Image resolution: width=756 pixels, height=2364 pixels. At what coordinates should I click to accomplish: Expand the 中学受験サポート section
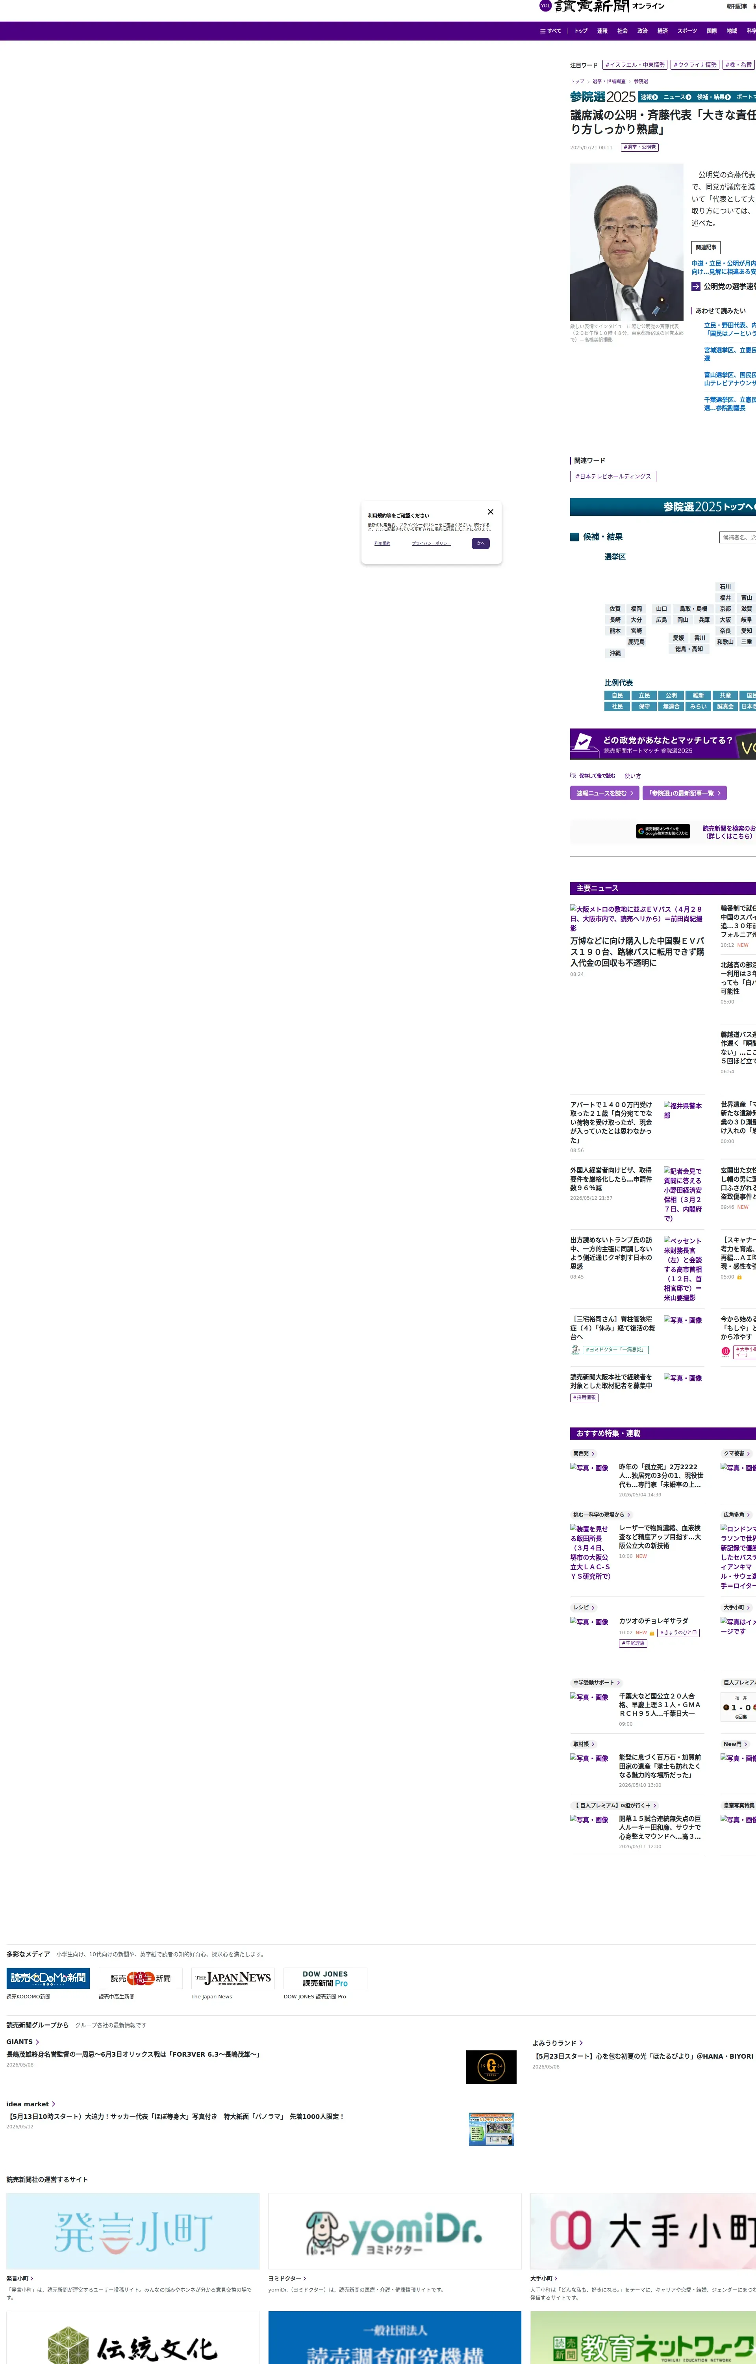click(x=597, y=1683)
